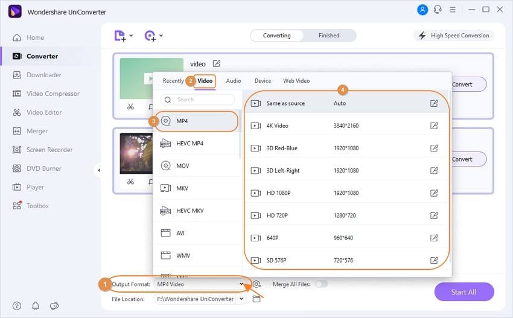Select the HEVC MKV format

pyautogui.click(x=197, y=211)
